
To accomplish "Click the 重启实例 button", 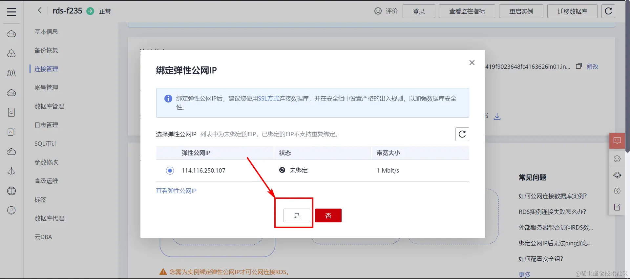I will pyautogui.click(x=521, y=11).
